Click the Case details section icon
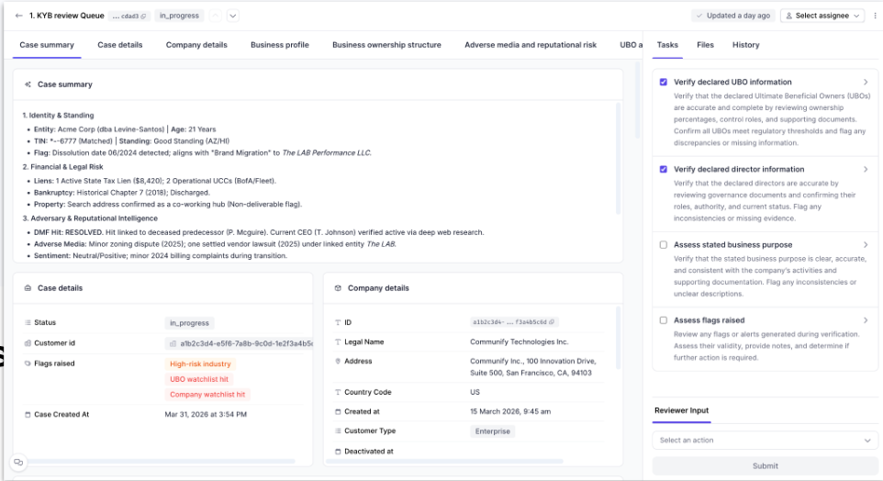The width and height of the screenshot is (883, 481). [28, 288]
